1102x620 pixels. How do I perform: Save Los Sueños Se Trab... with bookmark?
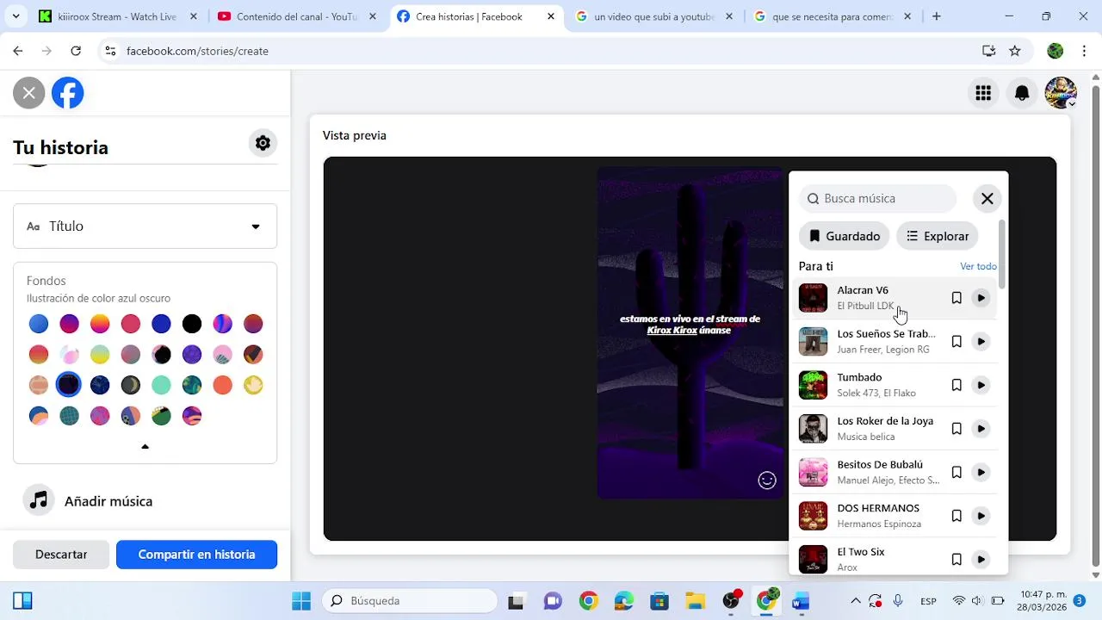[x=956, y=342]
